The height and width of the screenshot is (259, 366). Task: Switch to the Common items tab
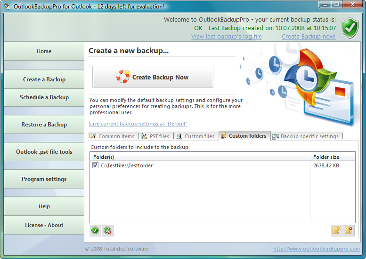click(113, 136)
